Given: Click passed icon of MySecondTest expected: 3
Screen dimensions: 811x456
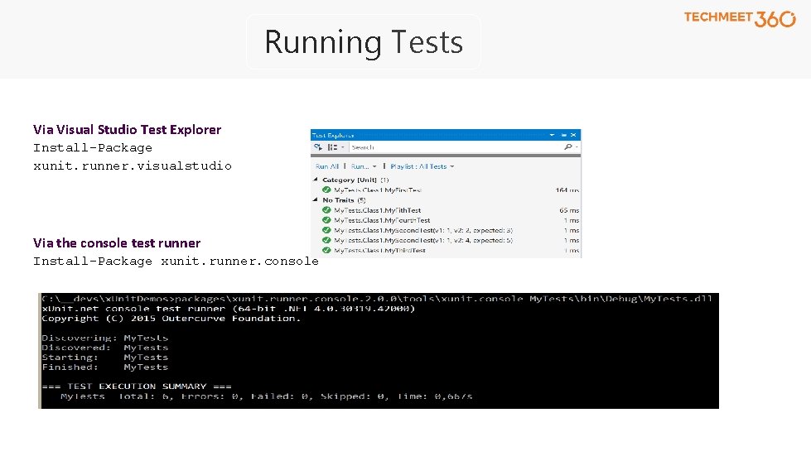Looking at the screenshot, I should coord(326,230).
